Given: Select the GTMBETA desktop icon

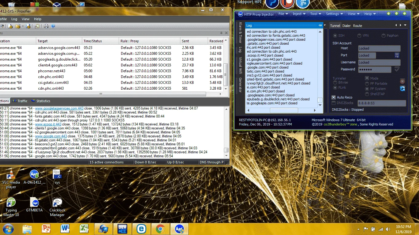Looking at the screenshot, I should coord(34,205).
